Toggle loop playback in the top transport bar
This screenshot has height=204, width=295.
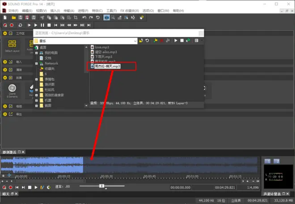coord(20,25)
